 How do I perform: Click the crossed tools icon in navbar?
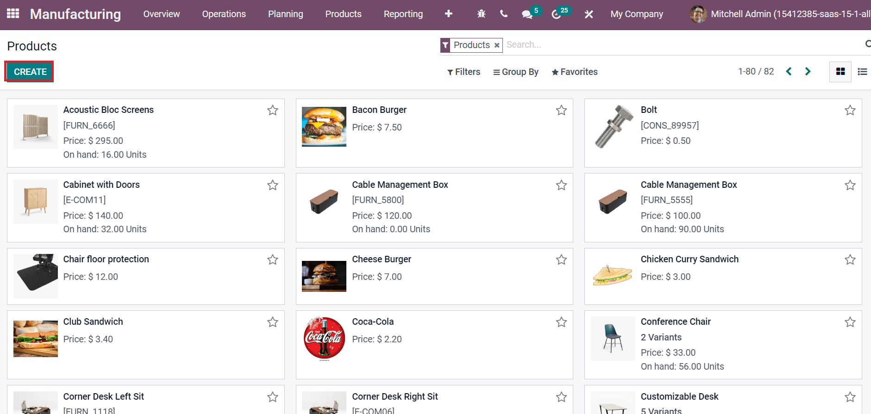coord(589,14)
